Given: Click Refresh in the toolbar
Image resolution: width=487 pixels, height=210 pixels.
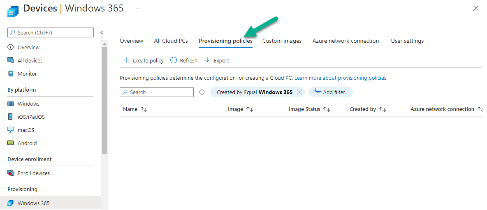Looking at the screenshot, I should coord(183,60).
